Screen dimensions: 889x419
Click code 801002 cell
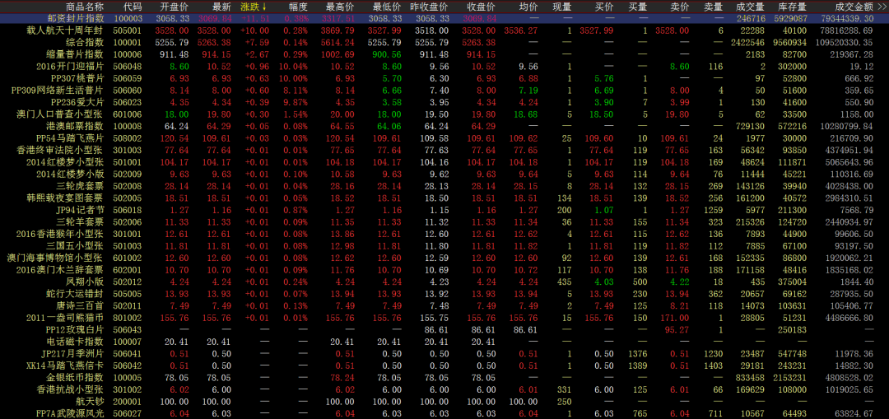[128, 318]
